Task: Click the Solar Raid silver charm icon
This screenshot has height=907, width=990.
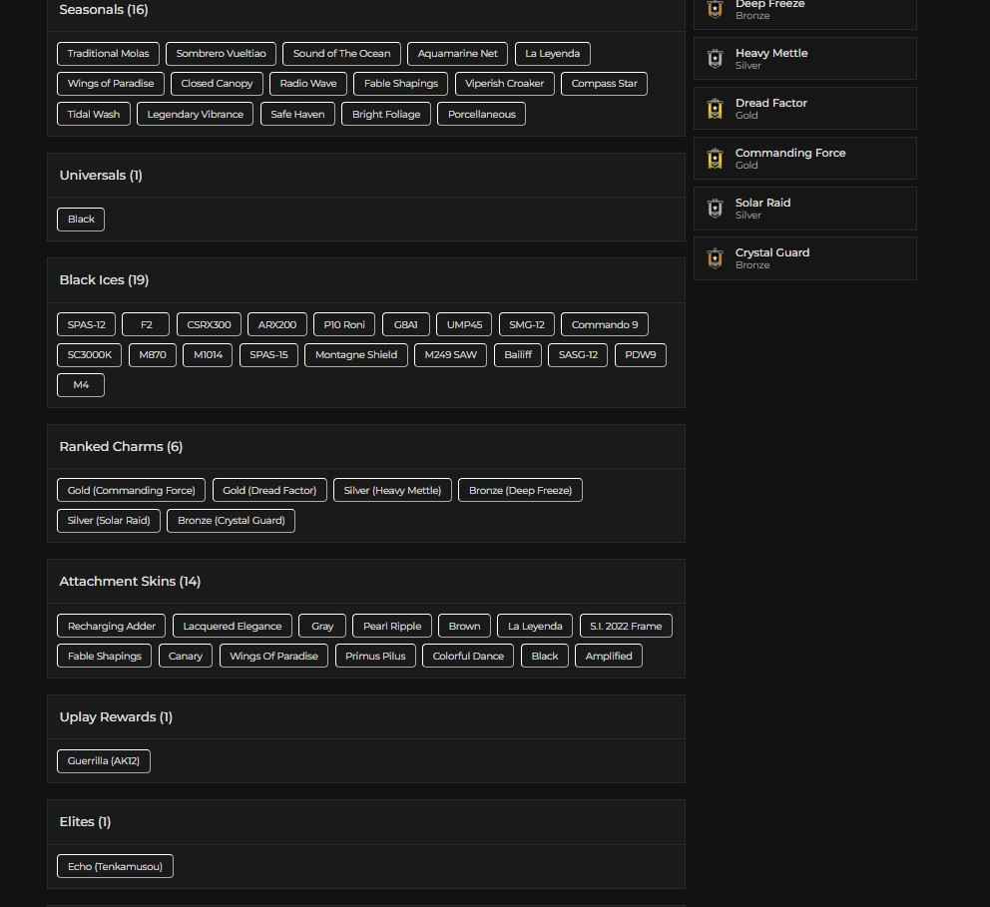Action: pyautogui.click(x=715, y=209)
